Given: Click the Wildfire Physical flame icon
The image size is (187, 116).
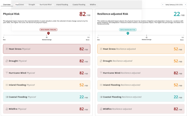Looking at the screenshot, I should (7, 109).
